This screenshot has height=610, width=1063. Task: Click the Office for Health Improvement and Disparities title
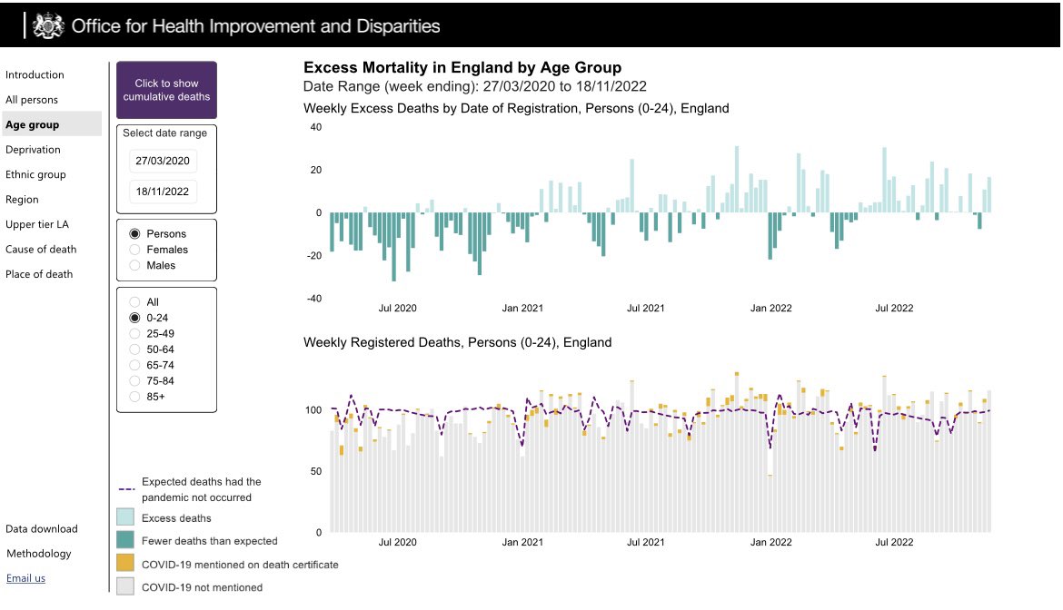click(x=255, y=25)
